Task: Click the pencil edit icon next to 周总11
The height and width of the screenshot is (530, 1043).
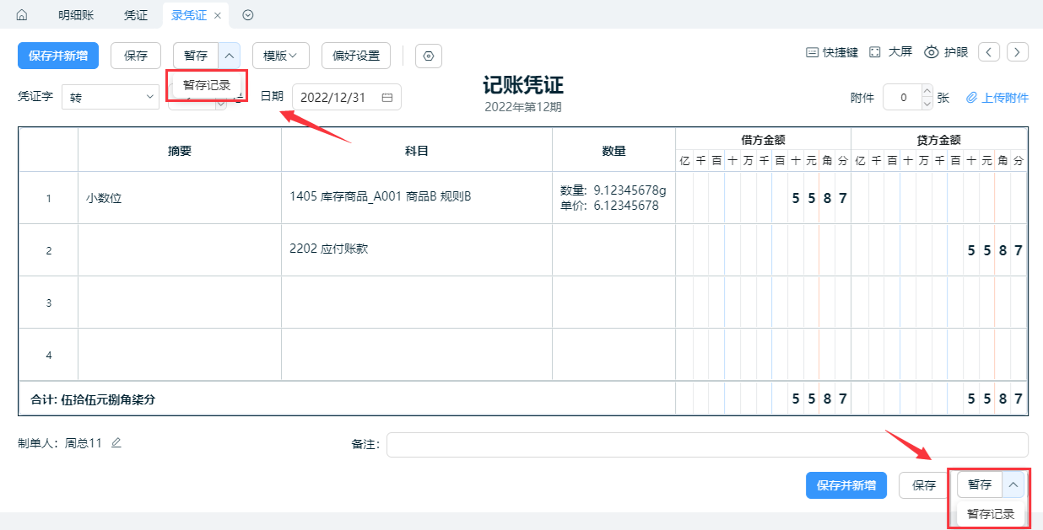Action: pyautogui.click(x=116, y=442)
